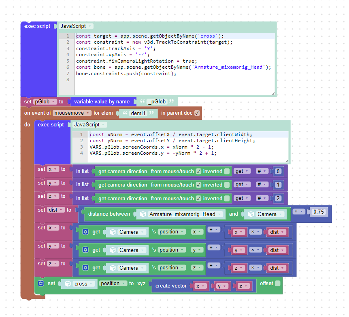Image resolution: width=349 pixels, height=317 pixels.
Task: Edit list index number 2
Action: point(278,198)
